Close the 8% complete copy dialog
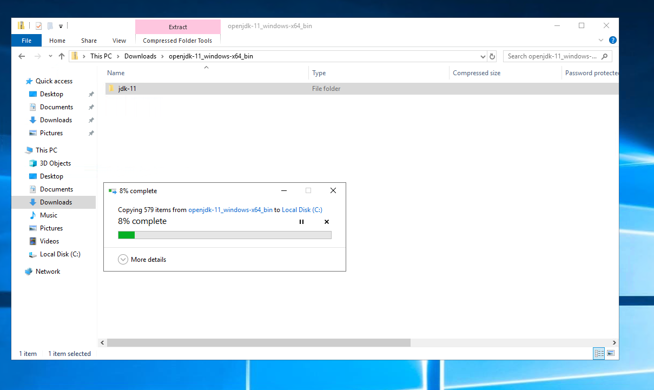This screenshot has width=654, height=390. click(333, 190)
